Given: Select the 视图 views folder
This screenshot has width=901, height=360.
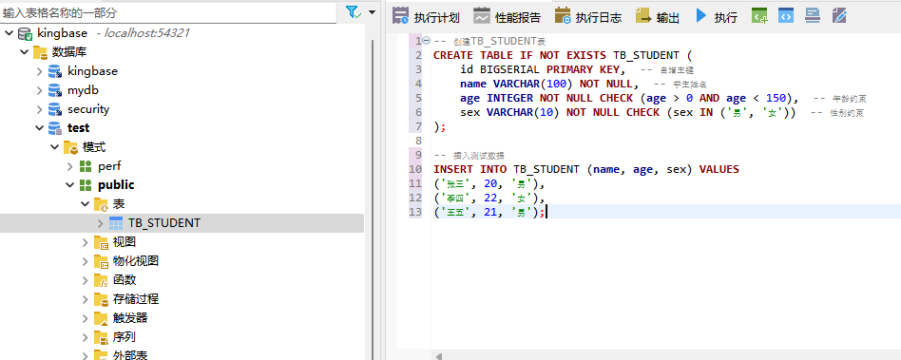Looking at the screenshot, I should click(x=125, y=241).
